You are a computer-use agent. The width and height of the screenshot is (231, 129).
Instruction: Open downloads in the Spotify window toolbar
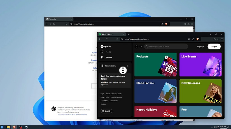[218, 39]
